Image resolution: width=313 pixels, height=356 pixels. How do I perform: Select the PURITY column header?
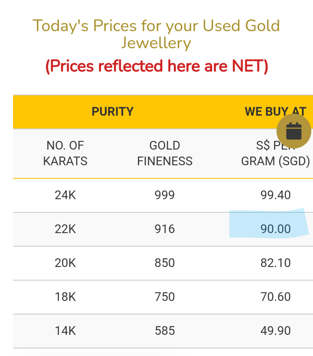(x=113, y=112)
